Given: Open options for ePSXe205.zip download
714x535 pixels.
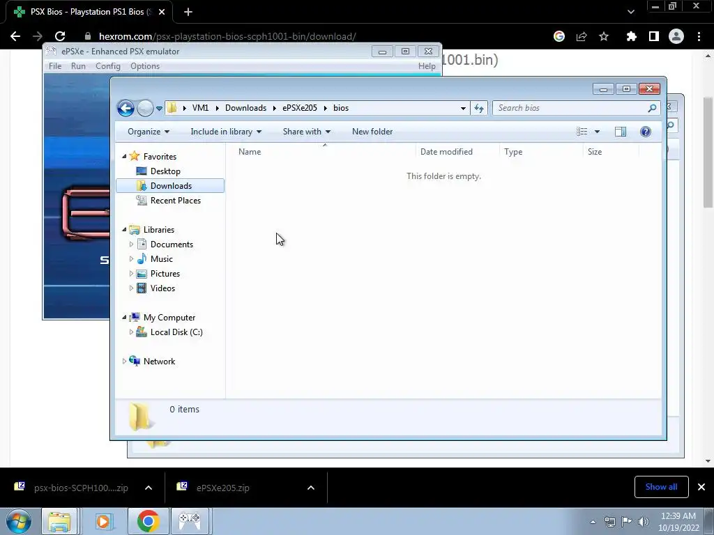Looking at the screenshot, I should pos(311,488).
